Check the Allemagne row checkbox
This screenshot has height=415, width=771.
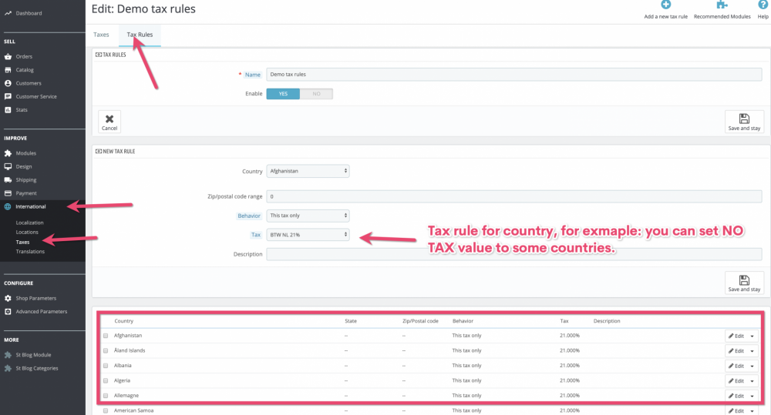click(x=106, y=396)
